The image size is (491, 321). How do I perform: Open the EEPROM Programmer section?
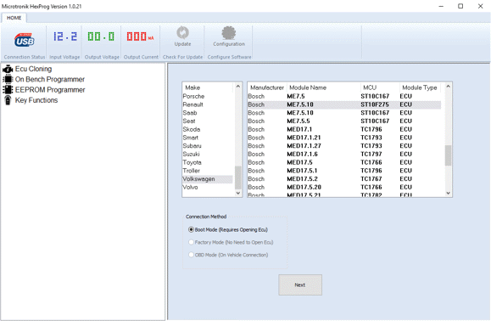50,90
